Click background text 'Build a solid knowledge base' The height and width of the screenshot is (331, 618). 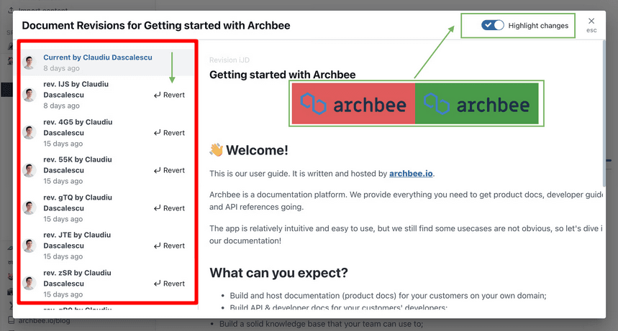[321, 324]
